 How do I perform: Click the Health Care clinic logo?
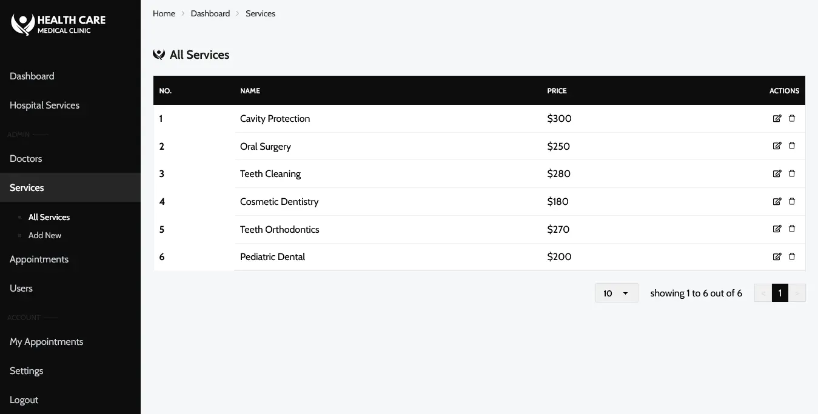pyautogui.click(x=58, y=24)
